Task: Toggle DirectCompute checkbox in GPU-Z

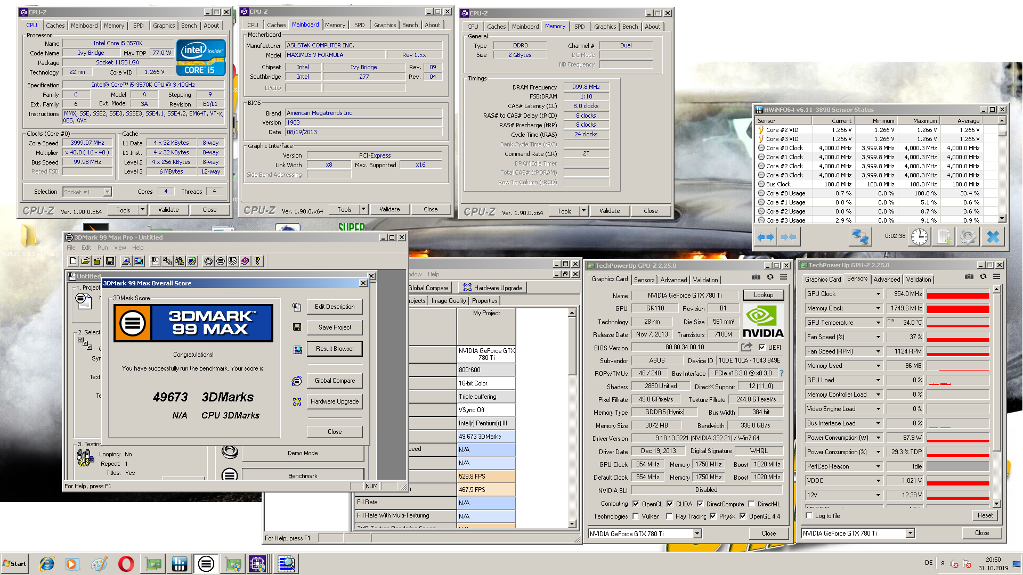Action: pos(700,504)
